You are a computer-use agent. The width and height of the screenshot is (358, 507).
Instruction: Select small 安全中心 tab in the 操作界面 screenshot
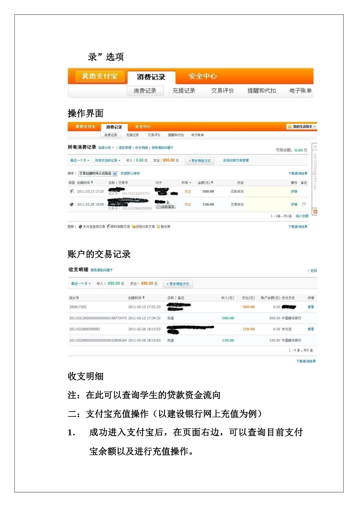[x=143, y=127]
